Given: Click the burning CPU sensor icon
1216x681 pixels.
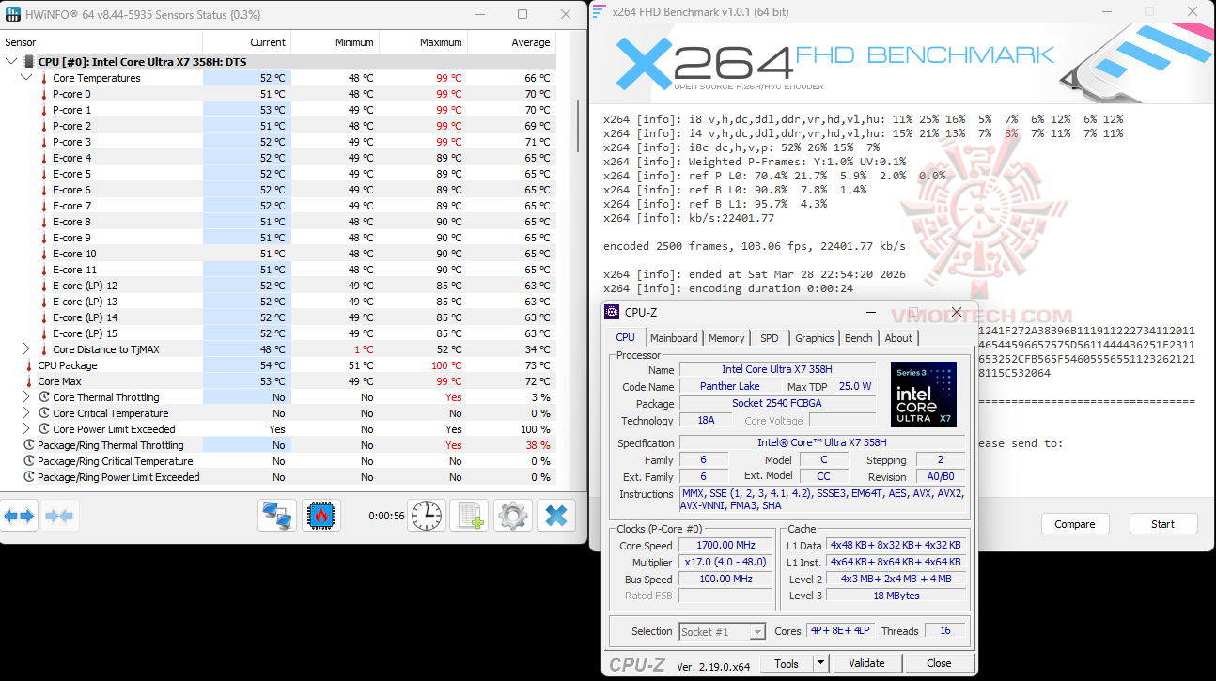Looking at the screenshot, I should [x=323, y=515].
